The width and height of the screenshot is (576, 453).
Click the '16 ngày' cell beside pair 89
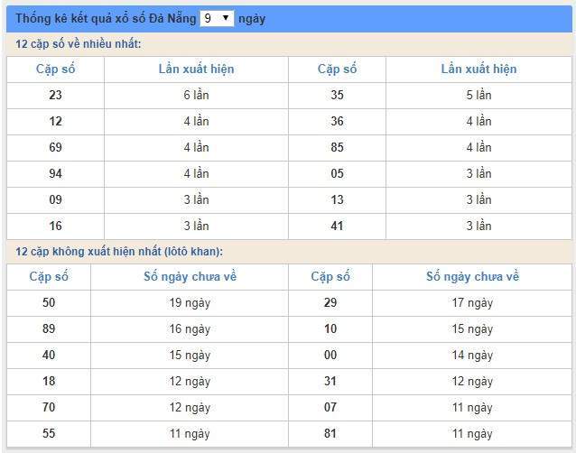click(190, 329)
